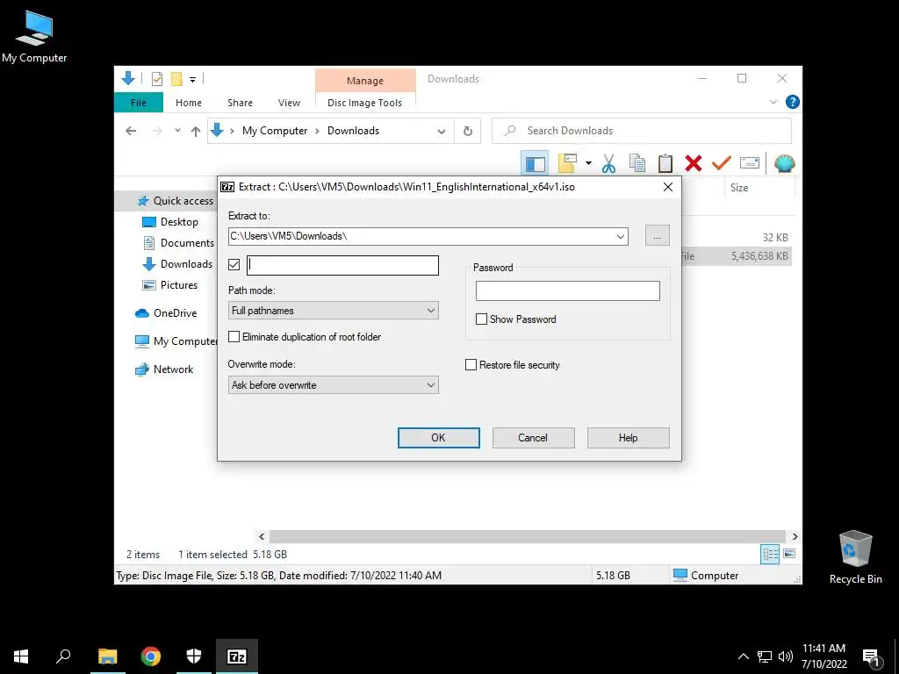Toggle the navigation pane icon in toolbar
Screen dimensions: 899x674
535,164
